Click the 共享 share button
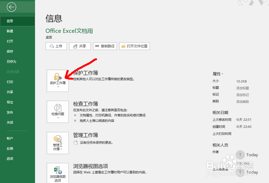 [x=80, y=46]
